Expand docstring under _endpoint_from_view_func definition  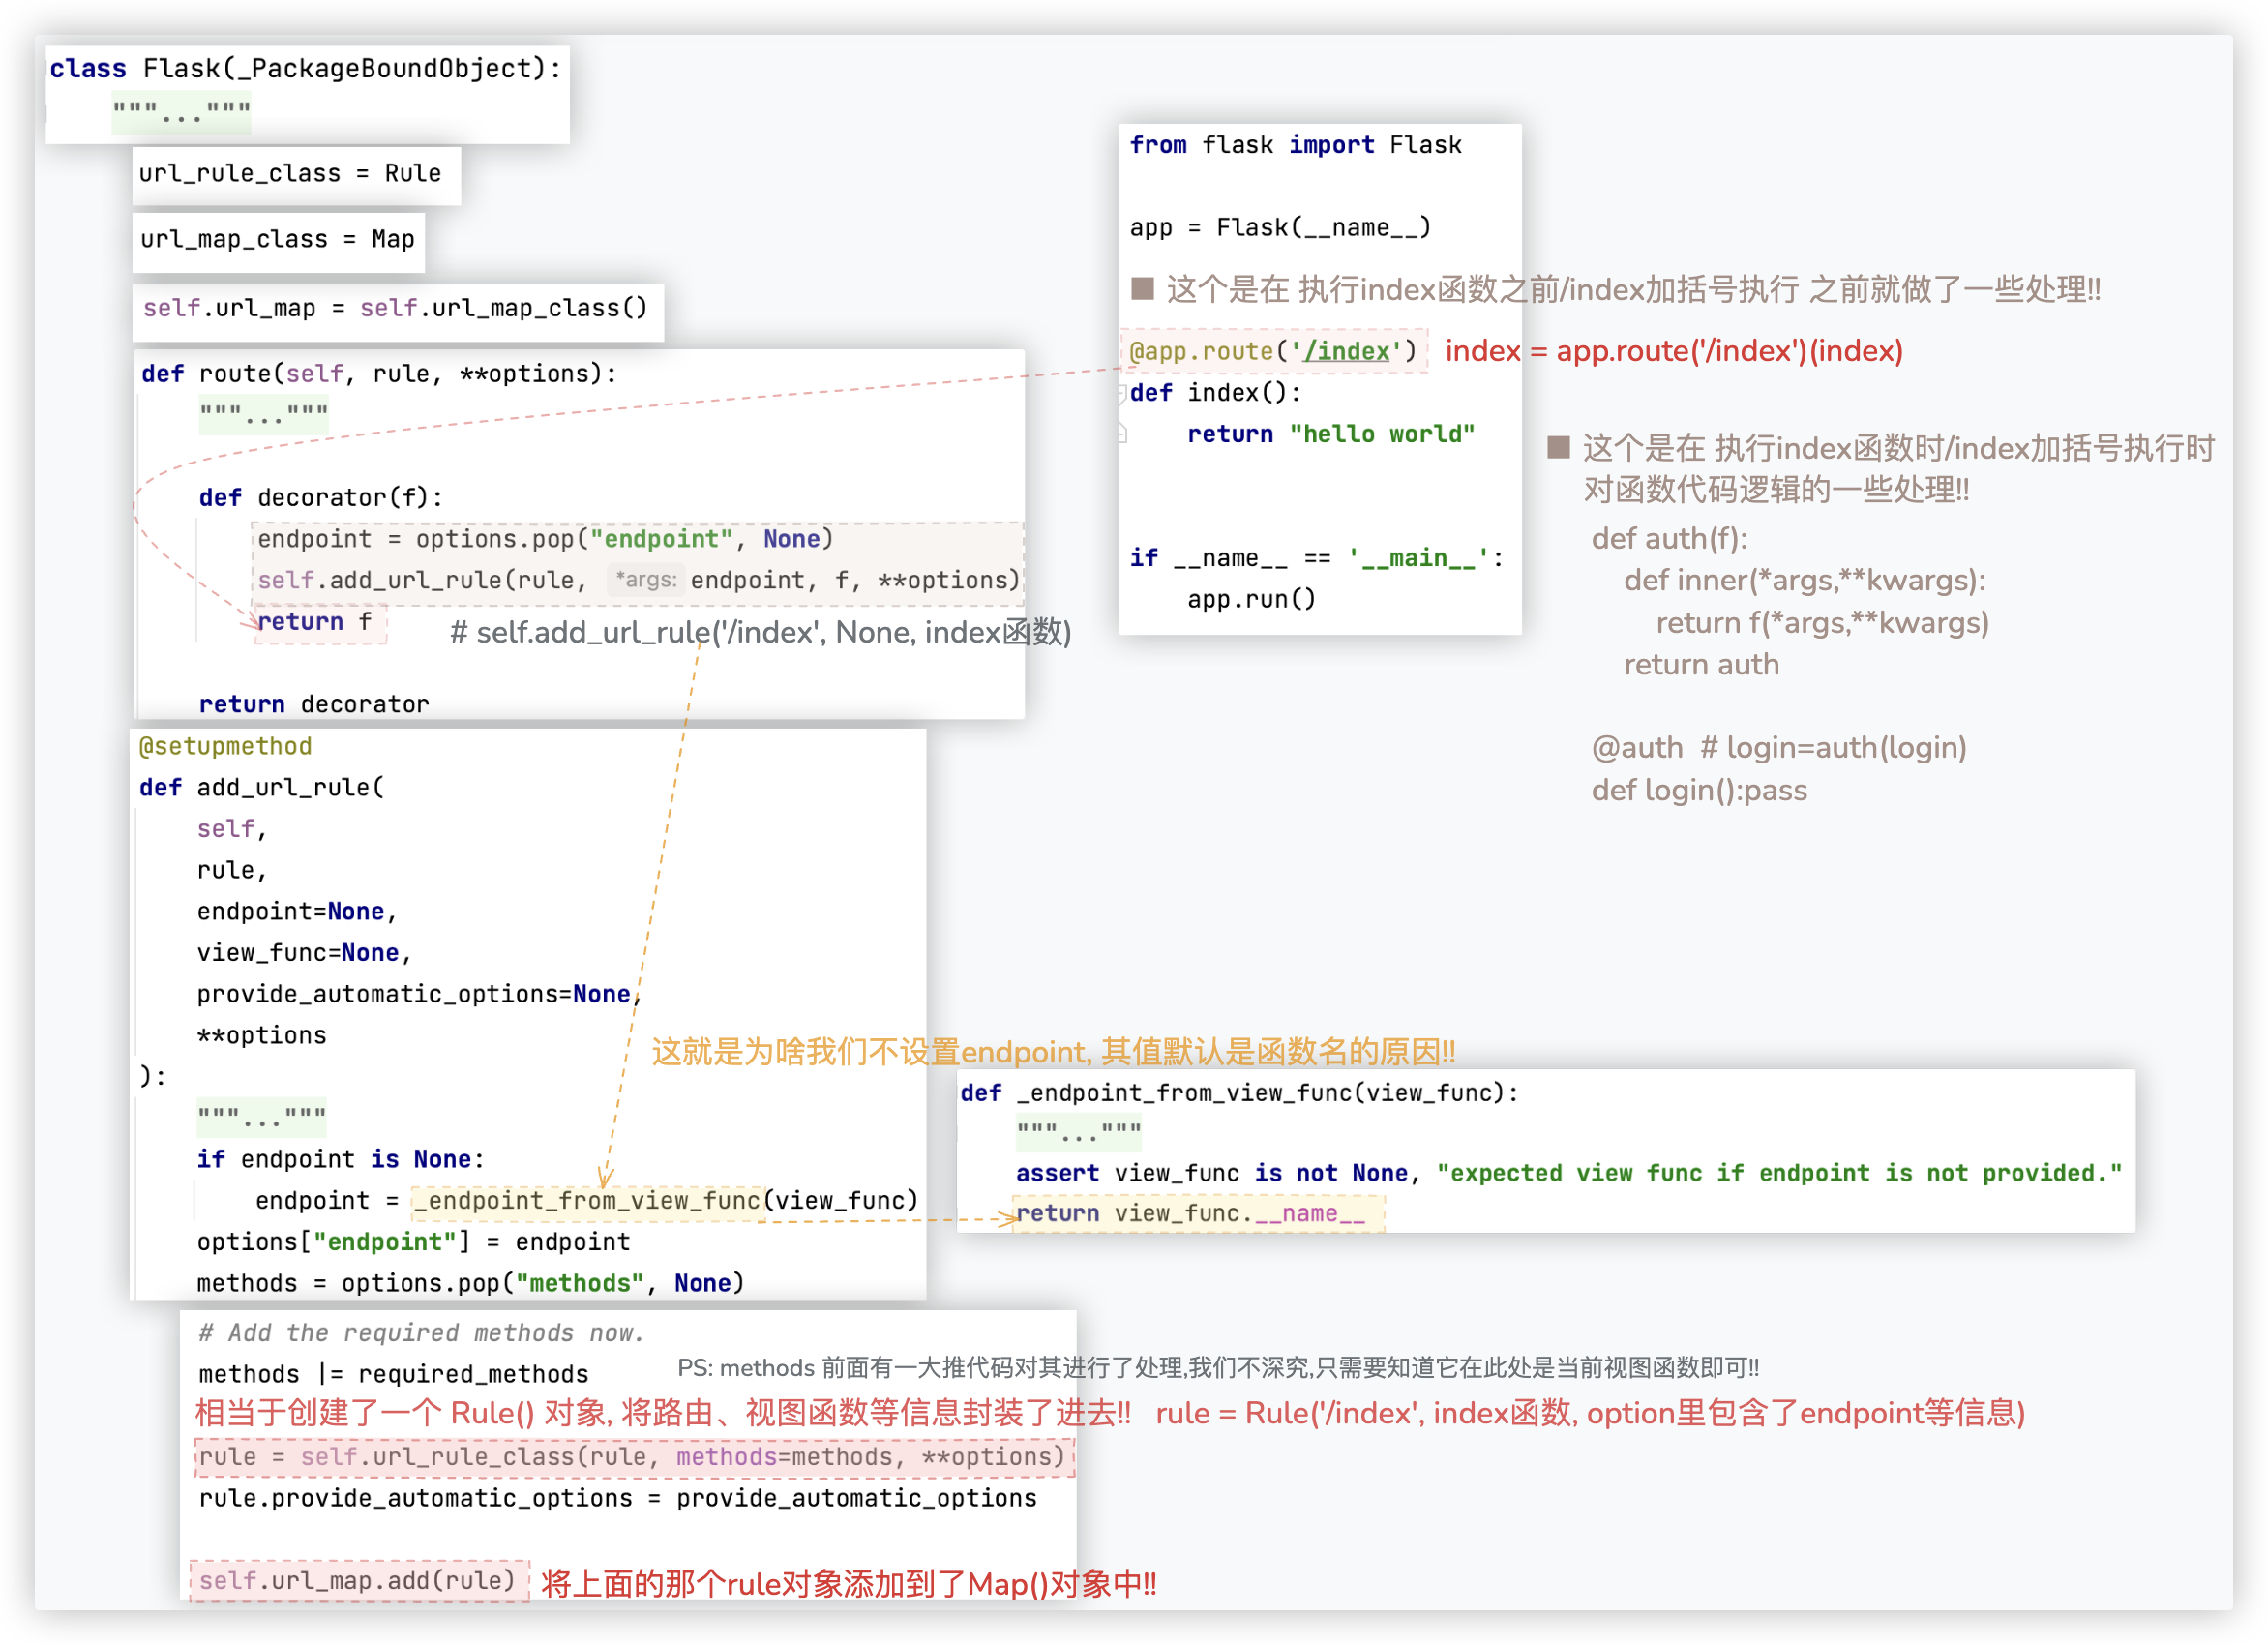pyautogui.click(x=1078, y=1133)
